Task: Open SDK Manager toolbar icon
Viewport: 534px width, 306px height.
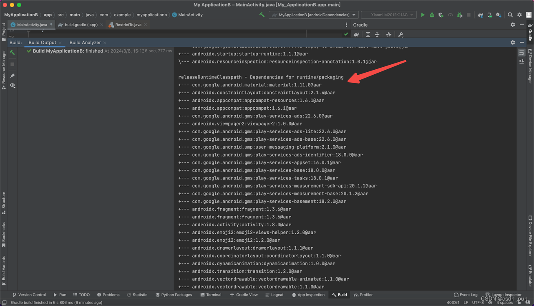Action: click(498, 15)
